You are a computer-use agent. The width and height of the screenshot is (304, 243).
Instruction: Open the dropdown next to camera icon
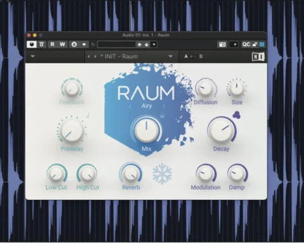234,44
